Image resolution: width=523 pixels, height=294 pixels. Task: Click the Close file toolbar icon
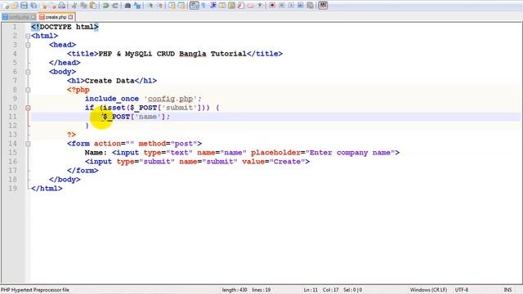click(x=43, y=6)
